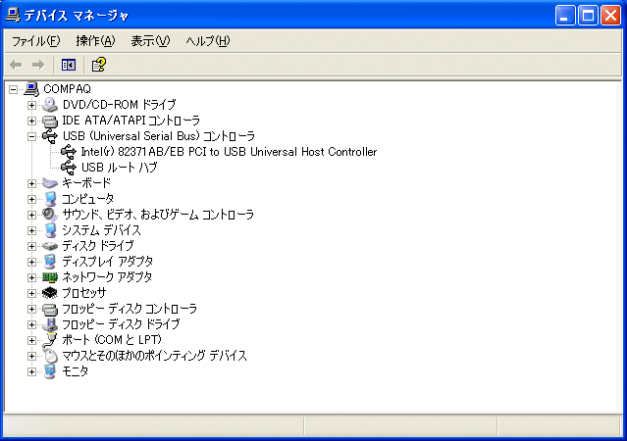Click the サウンド、ビデオ speaker icon
The width and height of the screenshot is (627, 441).
point(50,215)
